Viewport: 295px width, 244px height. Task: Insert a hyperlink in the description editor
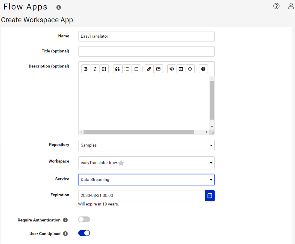pyautogui.click(x=149, y=69)
